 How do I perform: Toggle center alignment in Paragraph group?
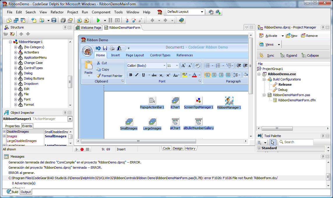(214, 75)
